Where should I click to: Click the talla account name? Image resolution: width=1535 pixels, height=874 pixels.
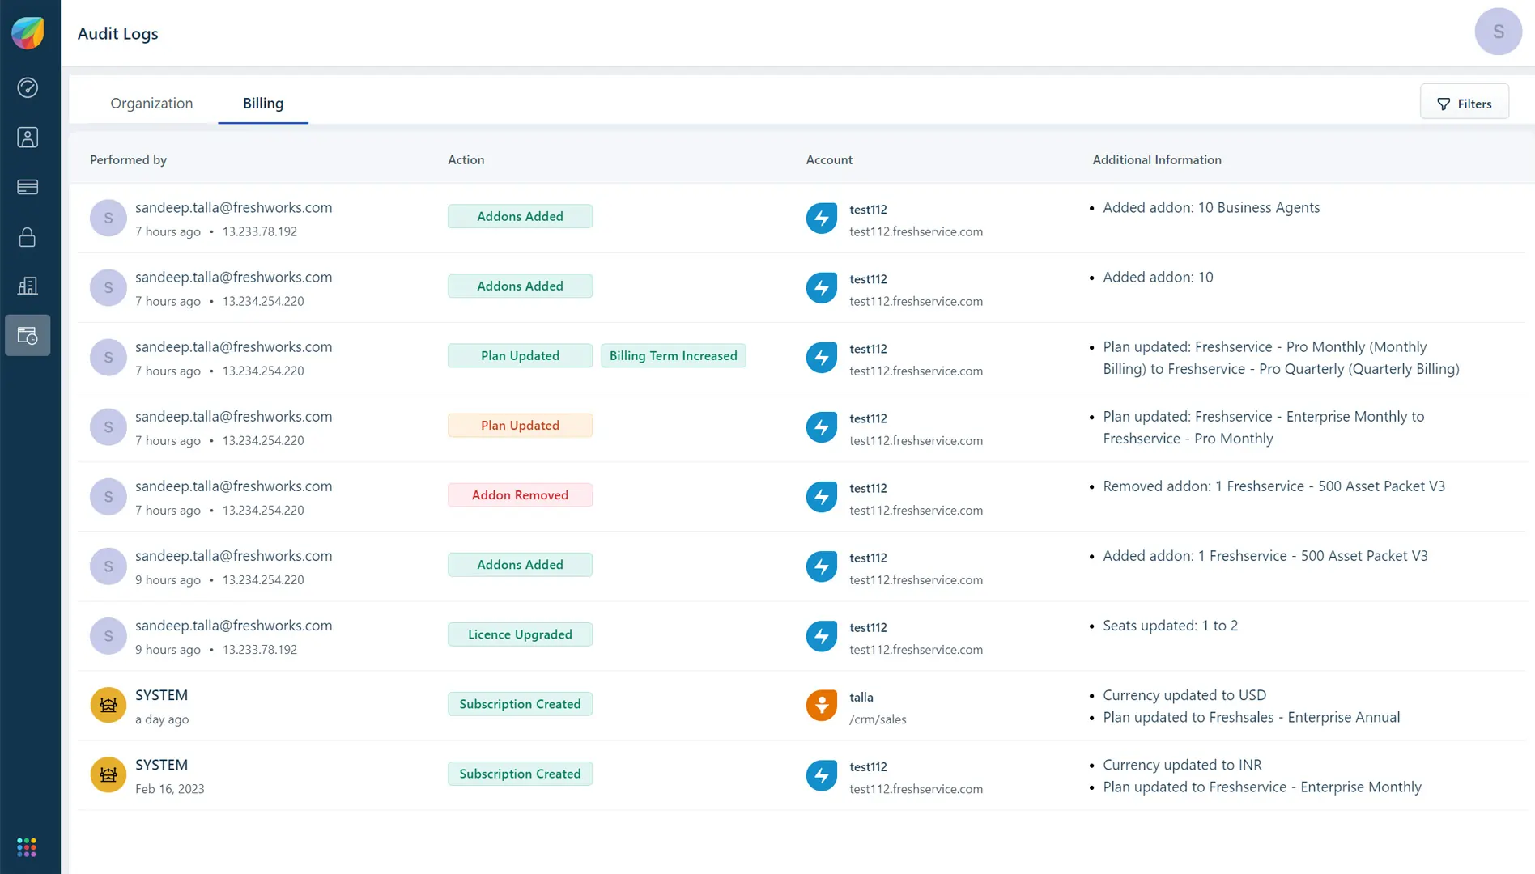click(861, 697)
